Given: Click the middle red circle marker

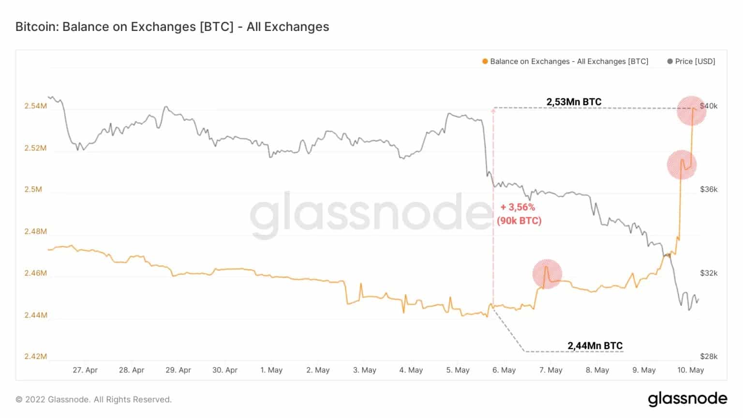Looking at the screenshot, I should click(x=682, y=164).
